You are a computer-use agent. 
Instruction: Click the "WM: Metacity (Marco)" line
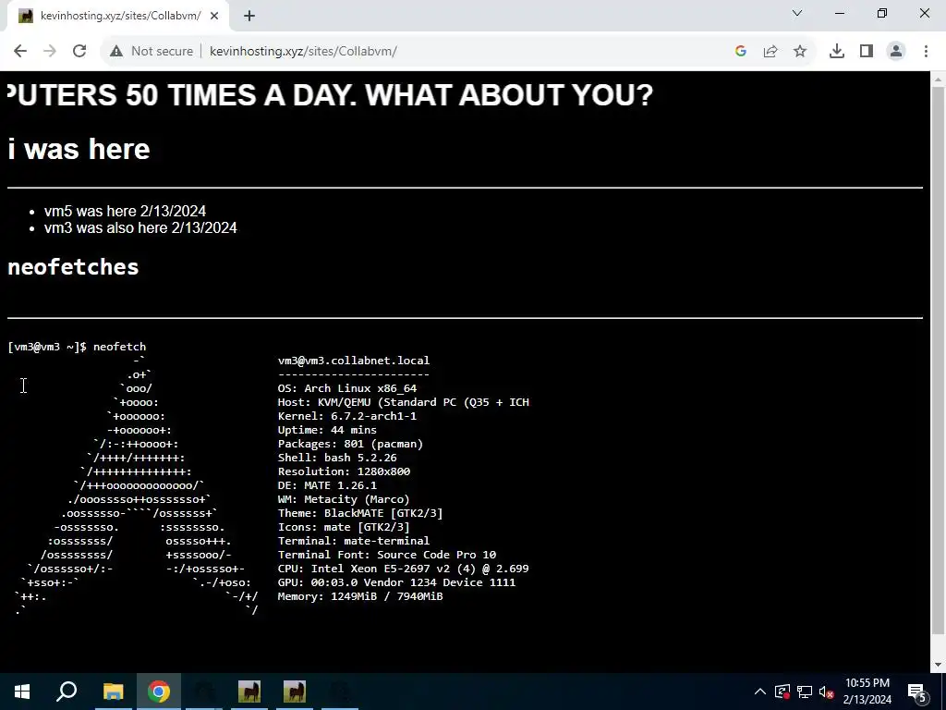click(x=344, y=499)
